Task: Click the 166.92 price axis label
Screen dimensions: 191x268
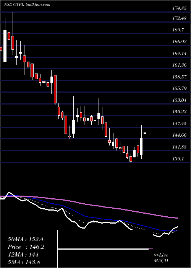Action: coord(179,41)
